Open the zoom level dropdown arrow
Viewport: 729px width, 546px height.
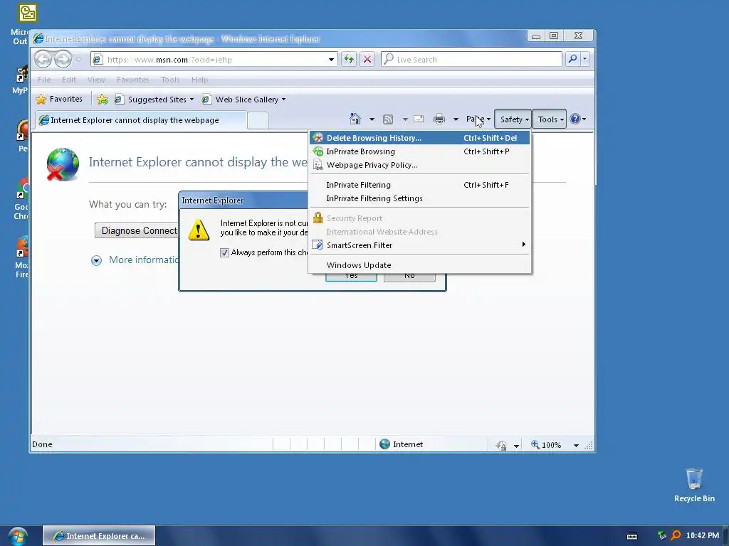[576, 445]
